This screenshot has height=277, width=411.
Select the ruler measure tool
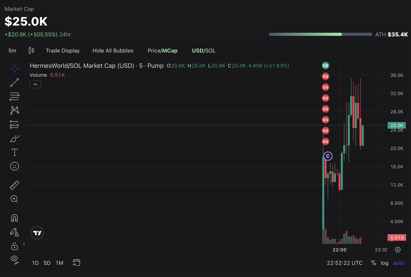[14, 185]
